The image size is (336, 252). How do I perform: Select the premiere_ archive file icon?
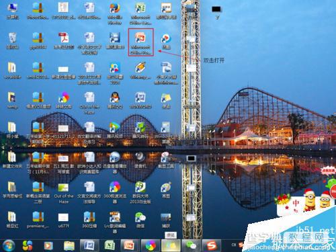38,220
